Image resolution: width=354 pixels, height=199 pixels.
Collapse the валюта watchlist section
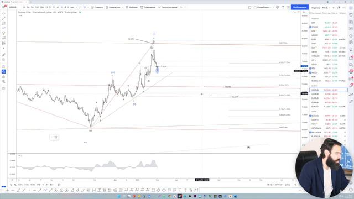[x=315, y=86]
